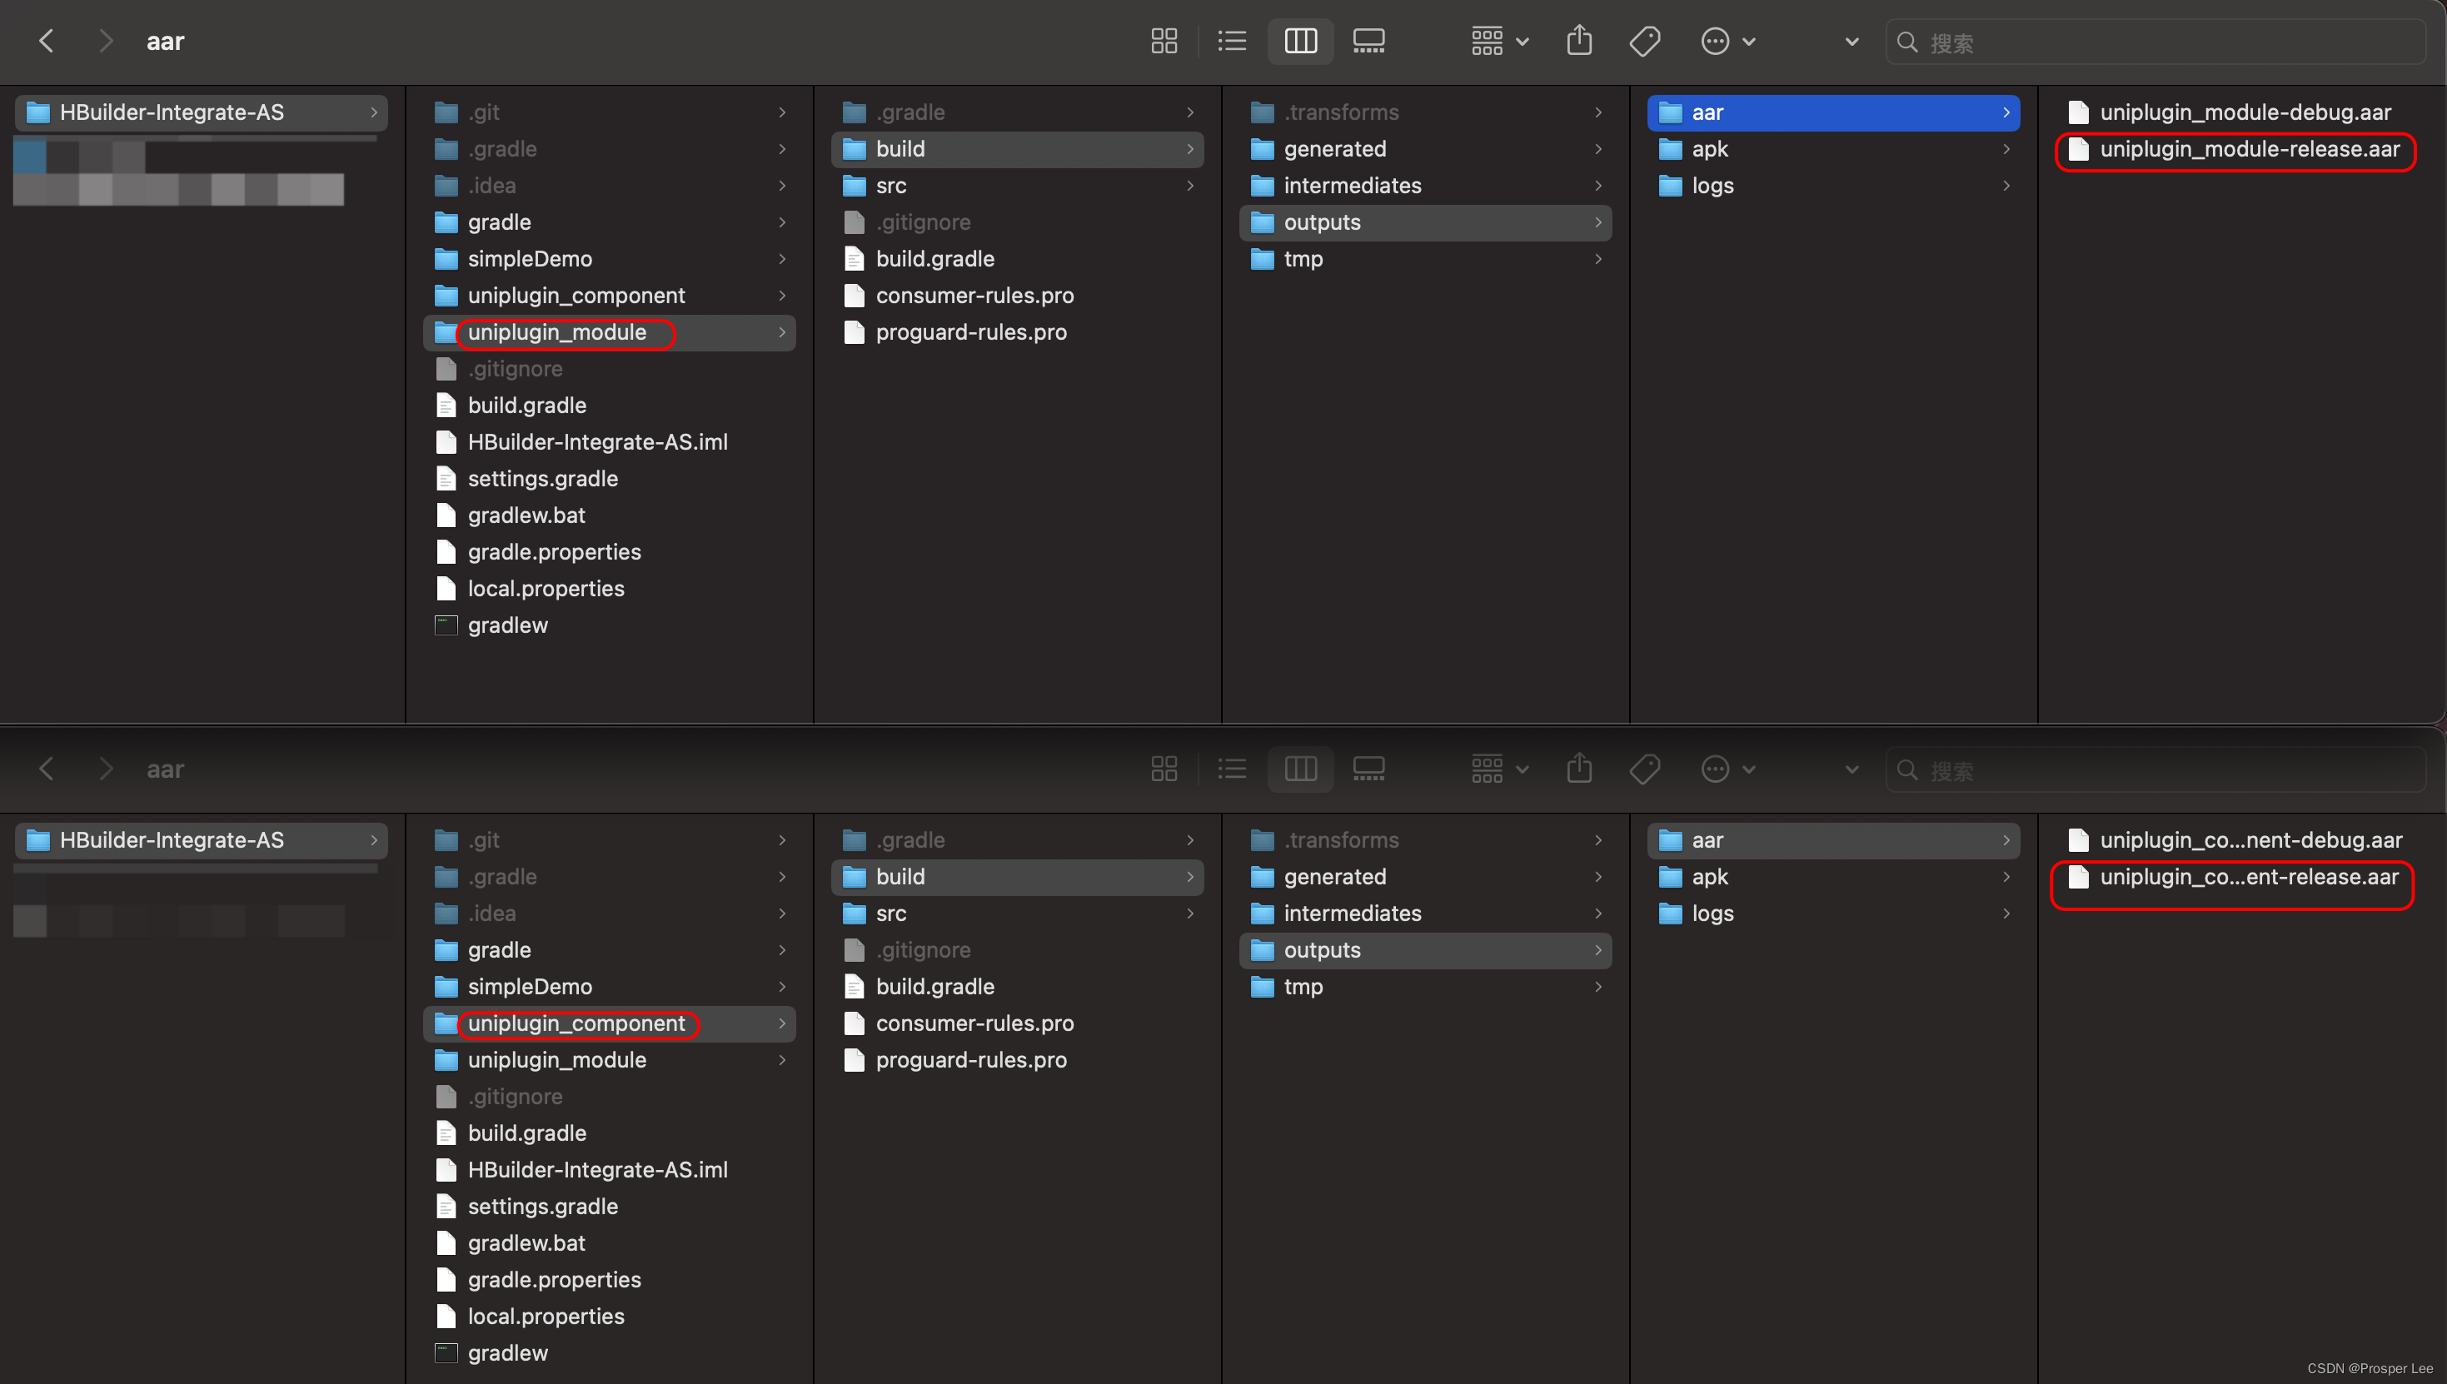Open the aar folder in top panel
This screenshot has height=1384, width=2447.
[x=1830, y=112]
